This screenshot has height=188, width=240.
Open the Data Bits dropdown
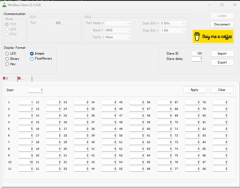(173, 23)
